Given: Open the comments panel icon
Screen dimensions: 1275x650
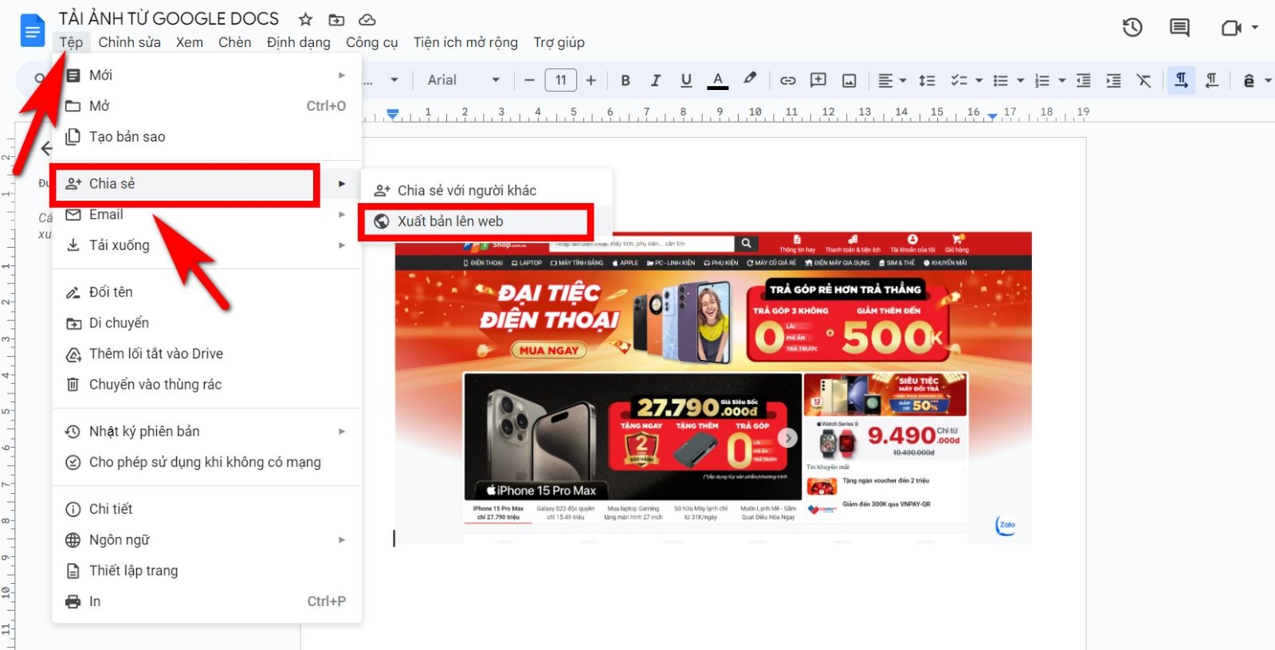Looking at the screenshot, I should click(1179, 28).
